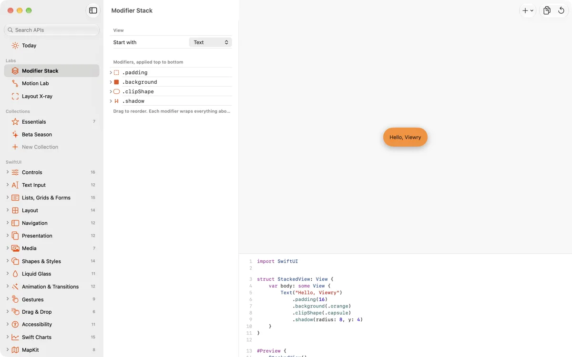Click the Drag & Drop icon
This screenshot has height=357, width=572.
[x=15, y=312]
